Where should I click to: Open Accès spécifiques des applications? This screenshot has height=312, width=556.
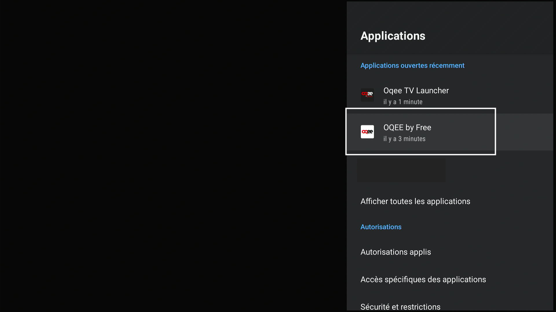(450, 279)
